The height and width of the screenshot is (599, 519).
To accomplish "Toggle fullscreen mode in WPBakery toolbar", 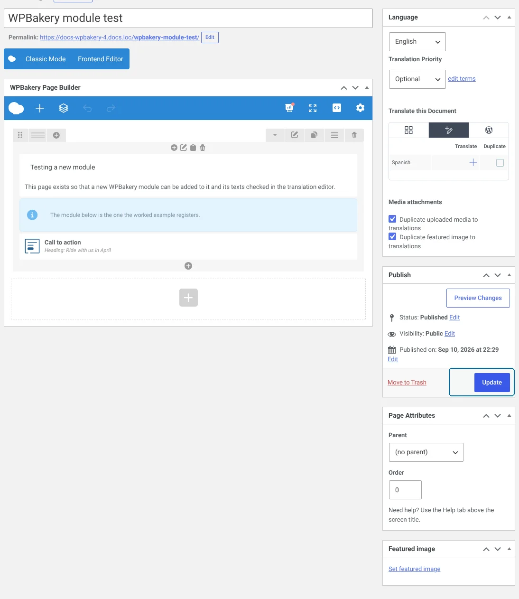I will 313,108.
